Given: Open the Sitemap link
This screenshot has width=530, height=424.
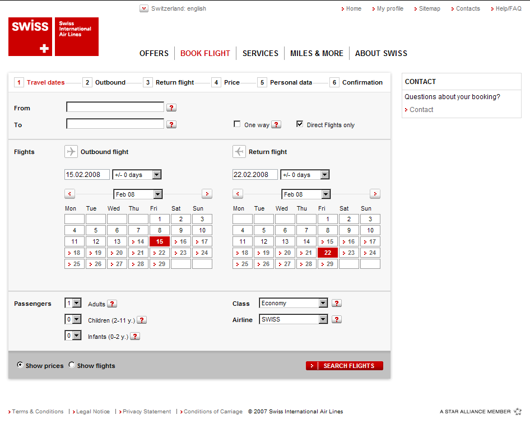Looking at the screenshot, I should pyautogui.click(x=427, y=8).
